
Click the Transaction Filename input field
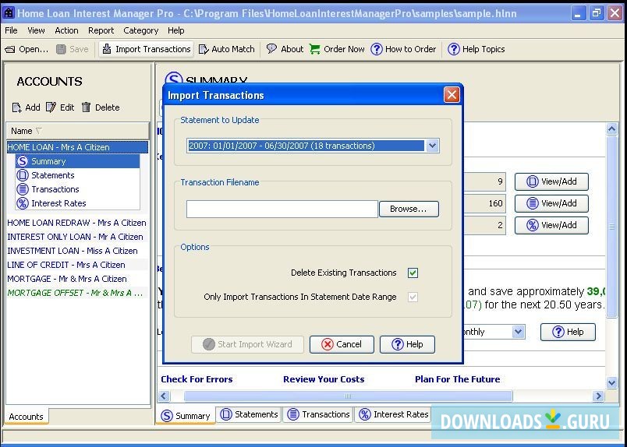pos(282,209)
